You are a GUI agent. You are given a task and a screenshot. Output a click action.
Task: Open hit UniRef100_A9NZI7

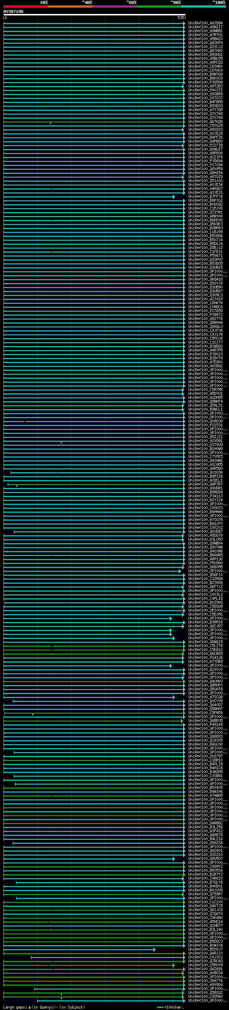point(205,27)
